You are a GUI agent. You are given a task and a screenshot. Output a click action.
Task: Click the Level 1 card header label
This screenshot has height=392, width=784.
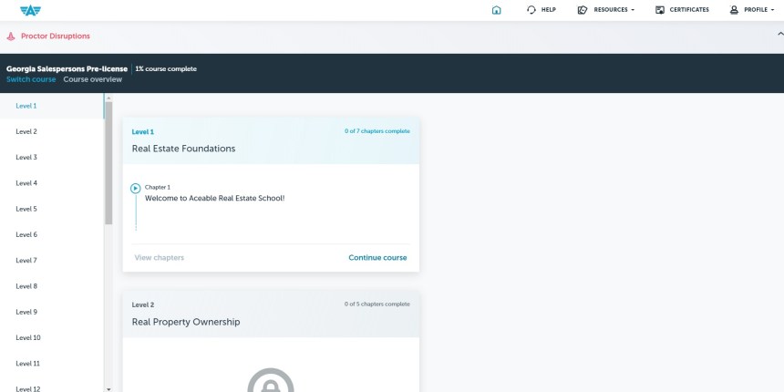point(143,132)
